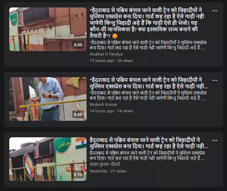This screenshot has height=191, width=227.
Task: Open Jitubhai D Pandya's profile
Action: click(x=106, y=54)
